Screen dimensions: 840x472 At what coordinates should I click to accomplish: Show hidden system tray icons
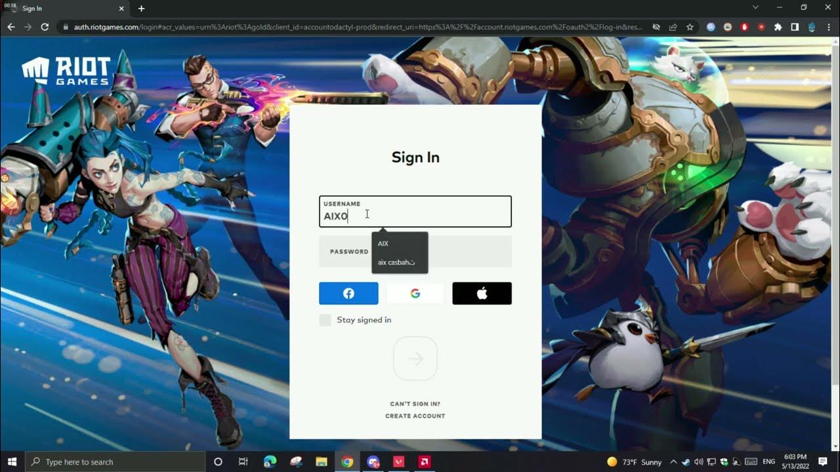click(673, 462)
